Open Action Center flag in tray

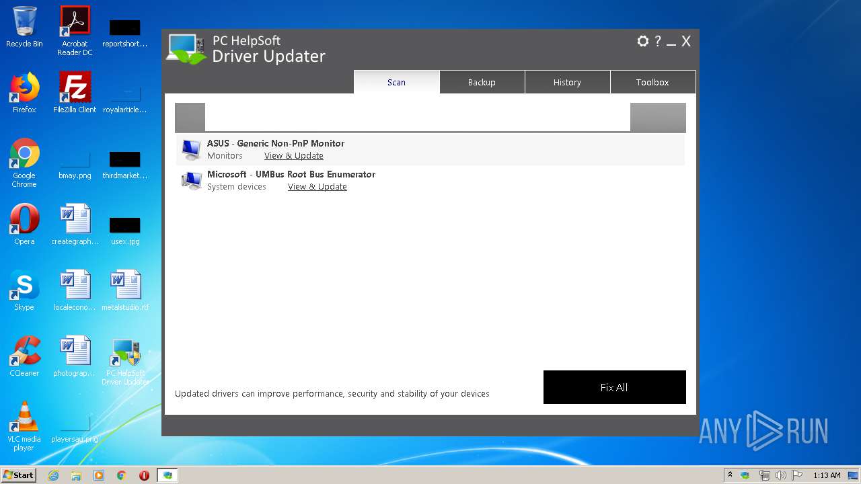pyautogui.click(x=796, y=475)
